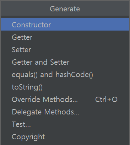Choose the Getter option
This screenshot has height=145, width=130.
(65, 37)
